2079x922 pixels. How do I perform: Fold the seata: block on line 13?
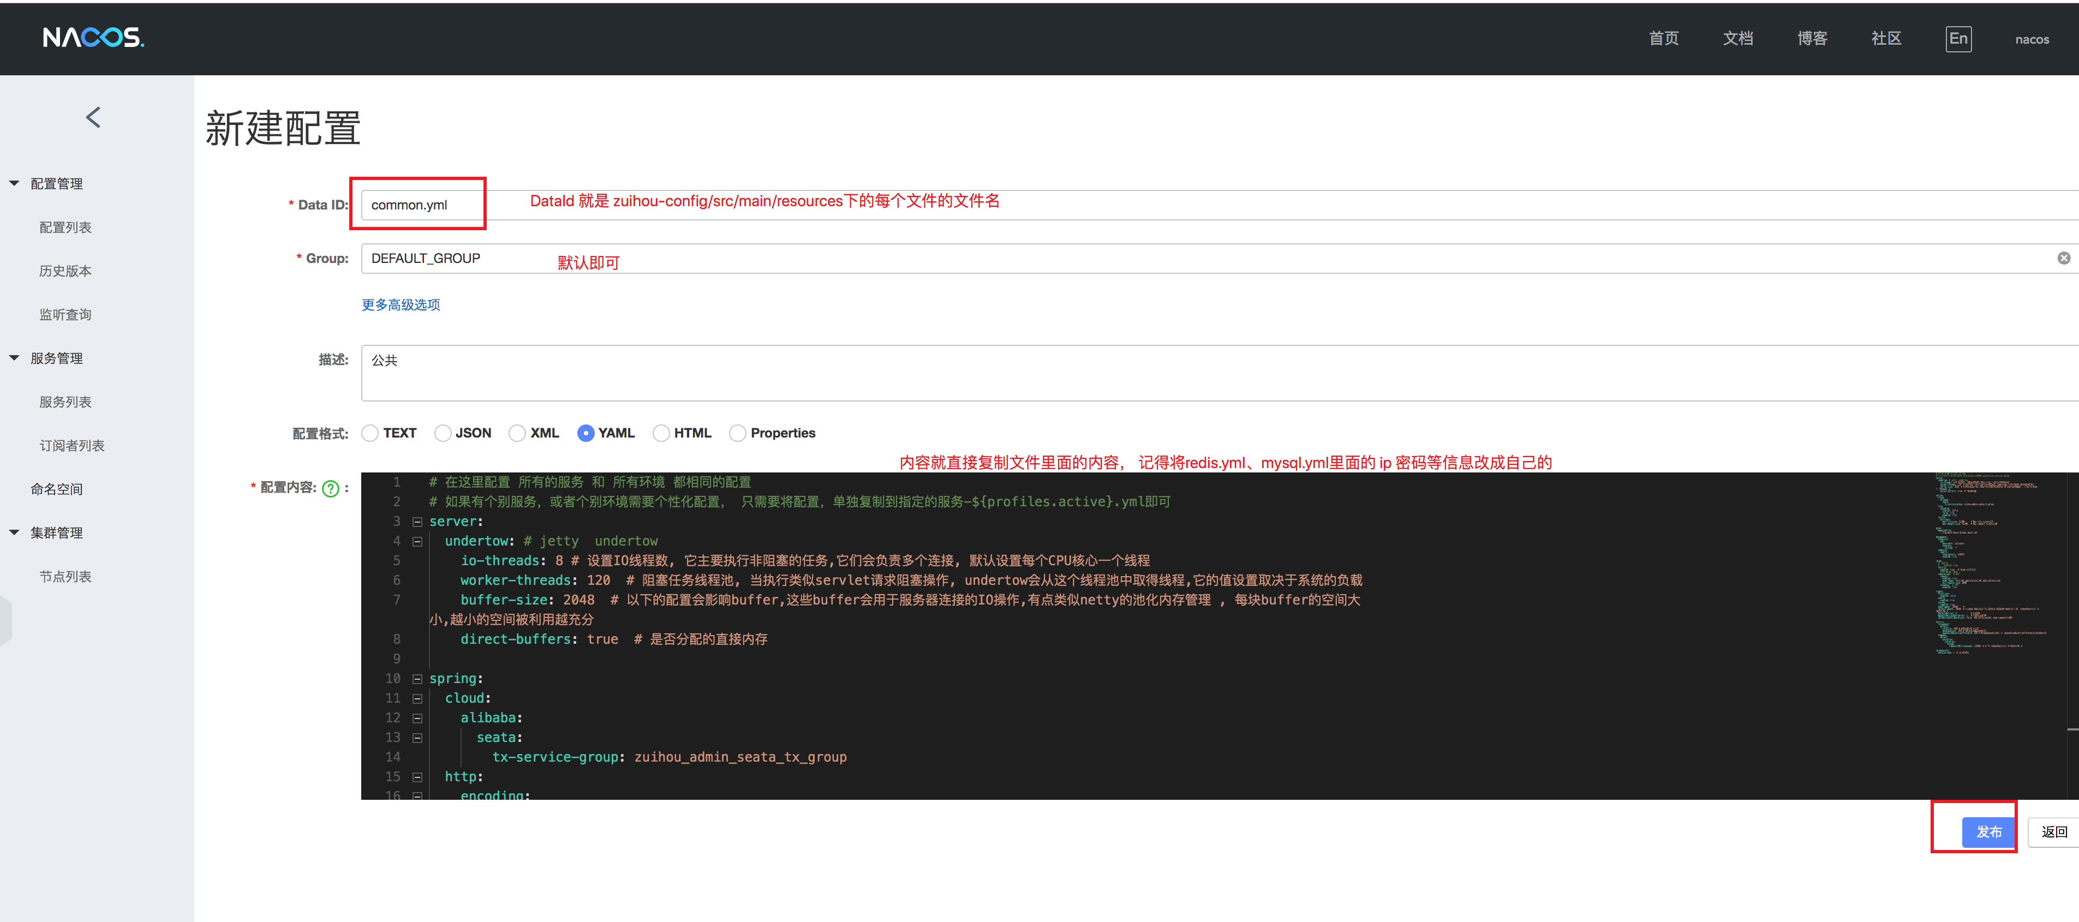417,737
